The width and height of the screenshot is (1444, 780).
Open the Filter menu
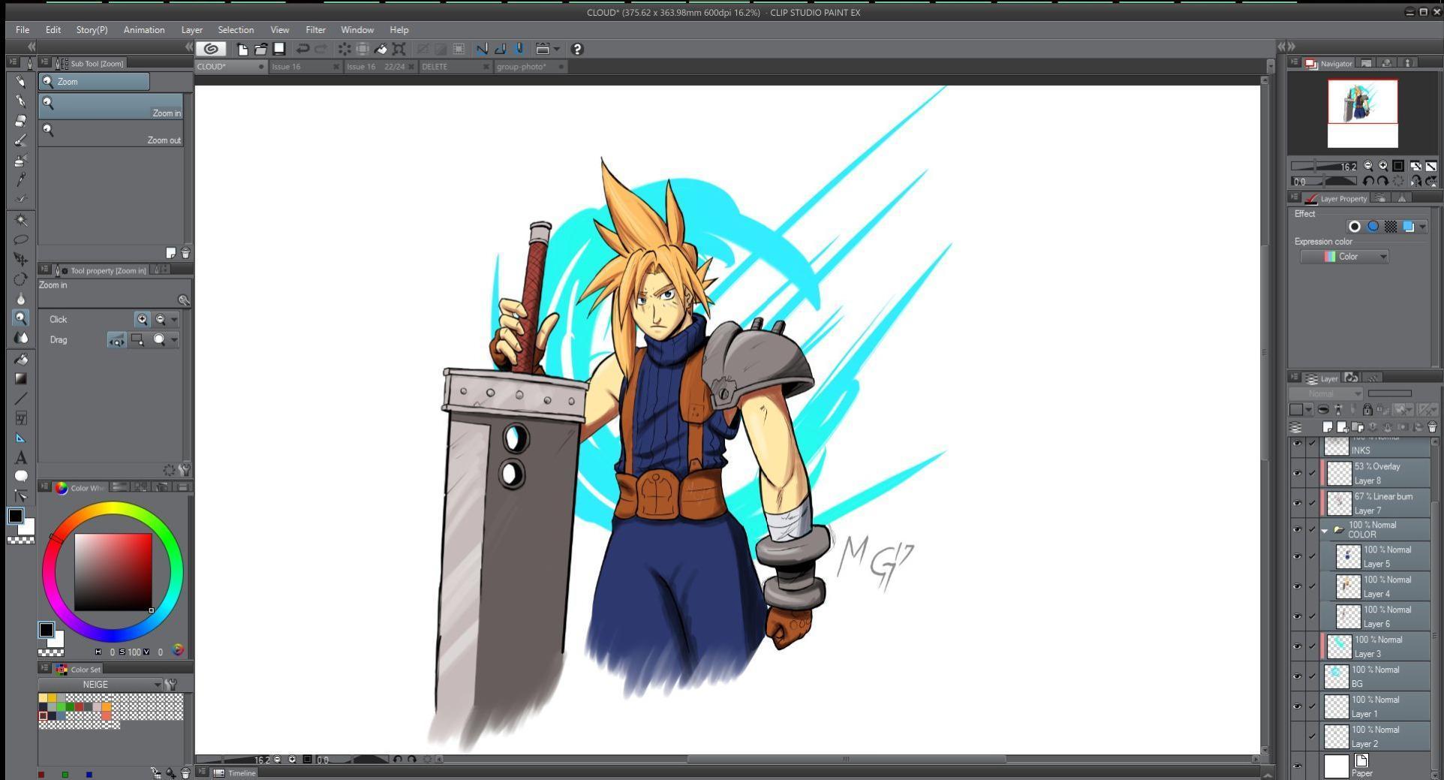click(314, 30)
